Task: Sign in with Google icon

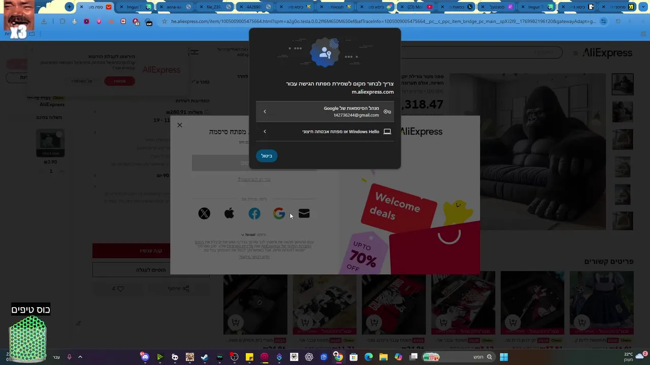Action: pyautogui.click(x=279, y=214)
